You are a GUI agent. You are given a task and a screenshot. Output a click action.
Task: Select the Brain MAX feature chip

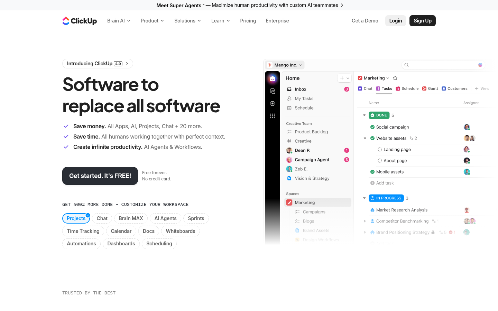[131, 218]
